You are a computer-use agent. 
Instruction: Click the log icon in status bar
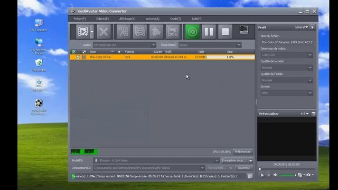tap(250, 176)
